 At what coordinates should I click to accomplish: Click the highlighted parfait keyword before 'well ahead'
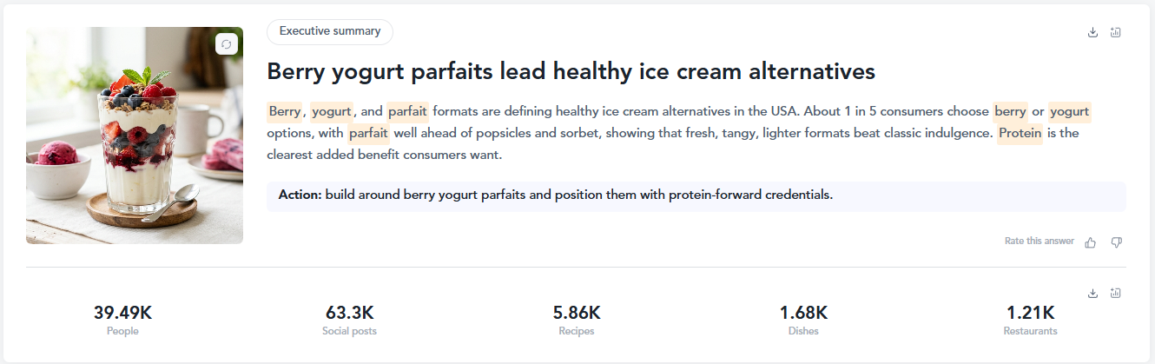[368, 134]
